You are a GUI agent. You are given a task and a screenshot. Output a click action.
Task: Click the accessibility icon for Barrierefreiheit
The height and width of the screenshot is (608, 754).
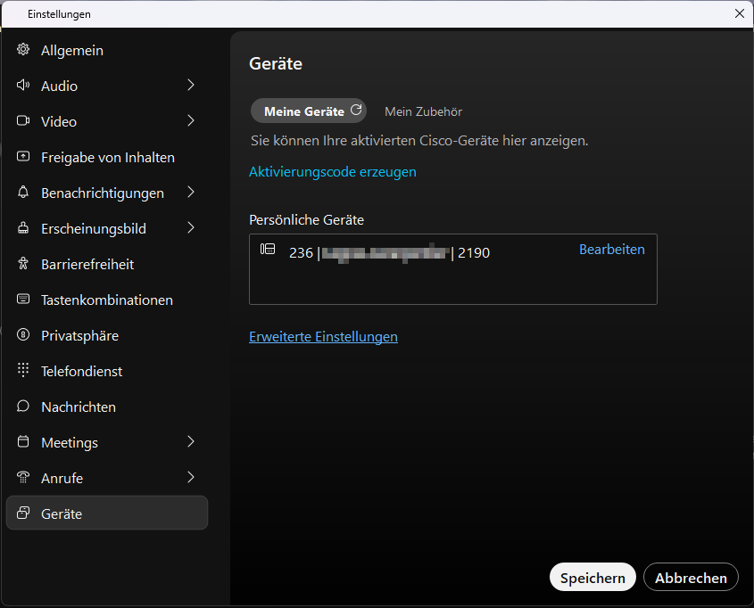(x=23, y=264)
